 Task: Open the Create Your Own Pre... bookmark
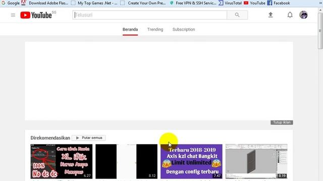143,3
